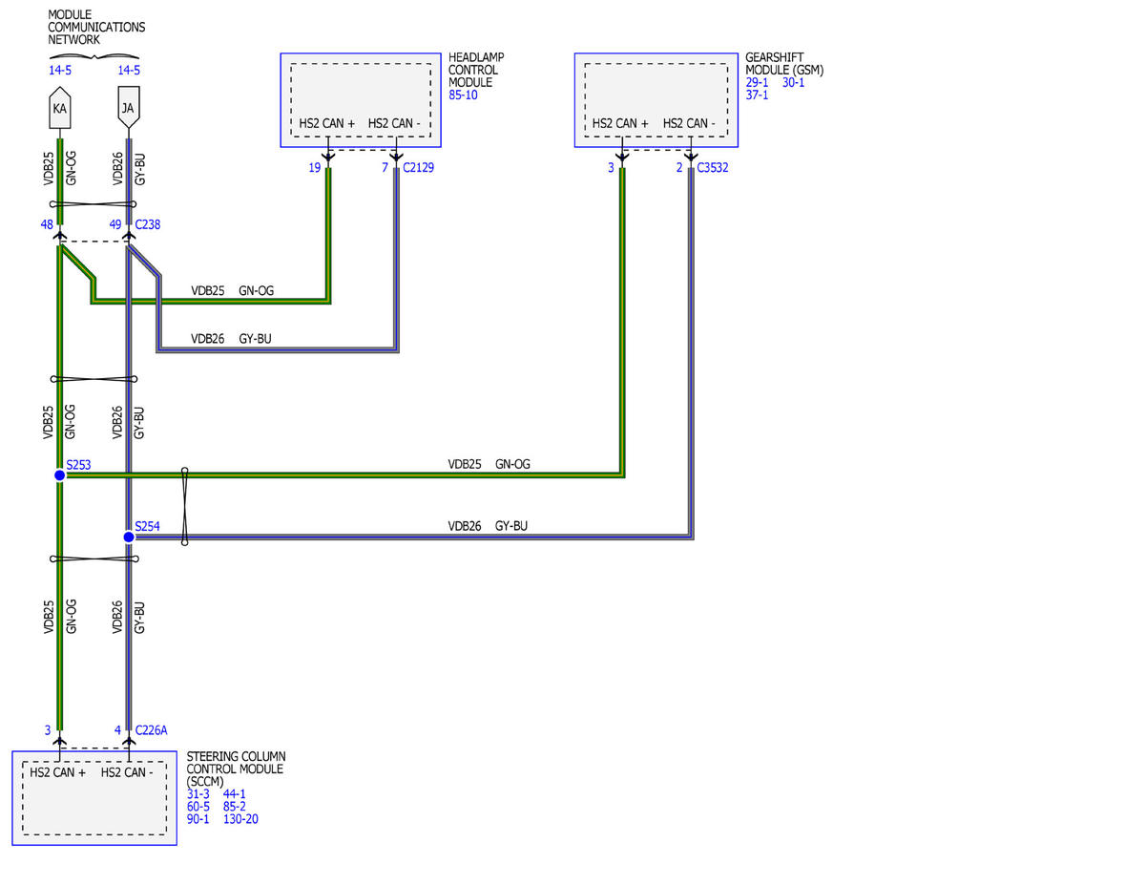Click the KA off-page connector symbol
The image size is (1145, 885).
coord(60,111)
